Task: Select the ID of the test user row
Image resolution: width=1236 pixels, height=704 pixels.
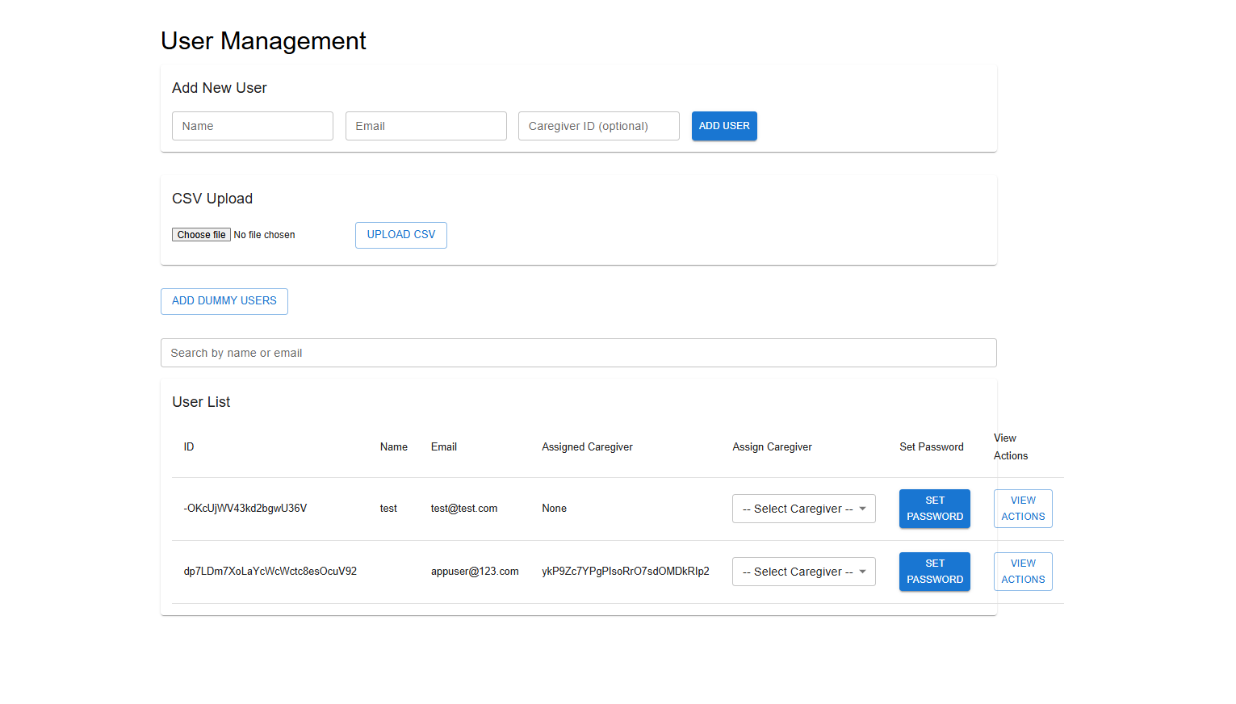Action: click(x=245, y=508)
